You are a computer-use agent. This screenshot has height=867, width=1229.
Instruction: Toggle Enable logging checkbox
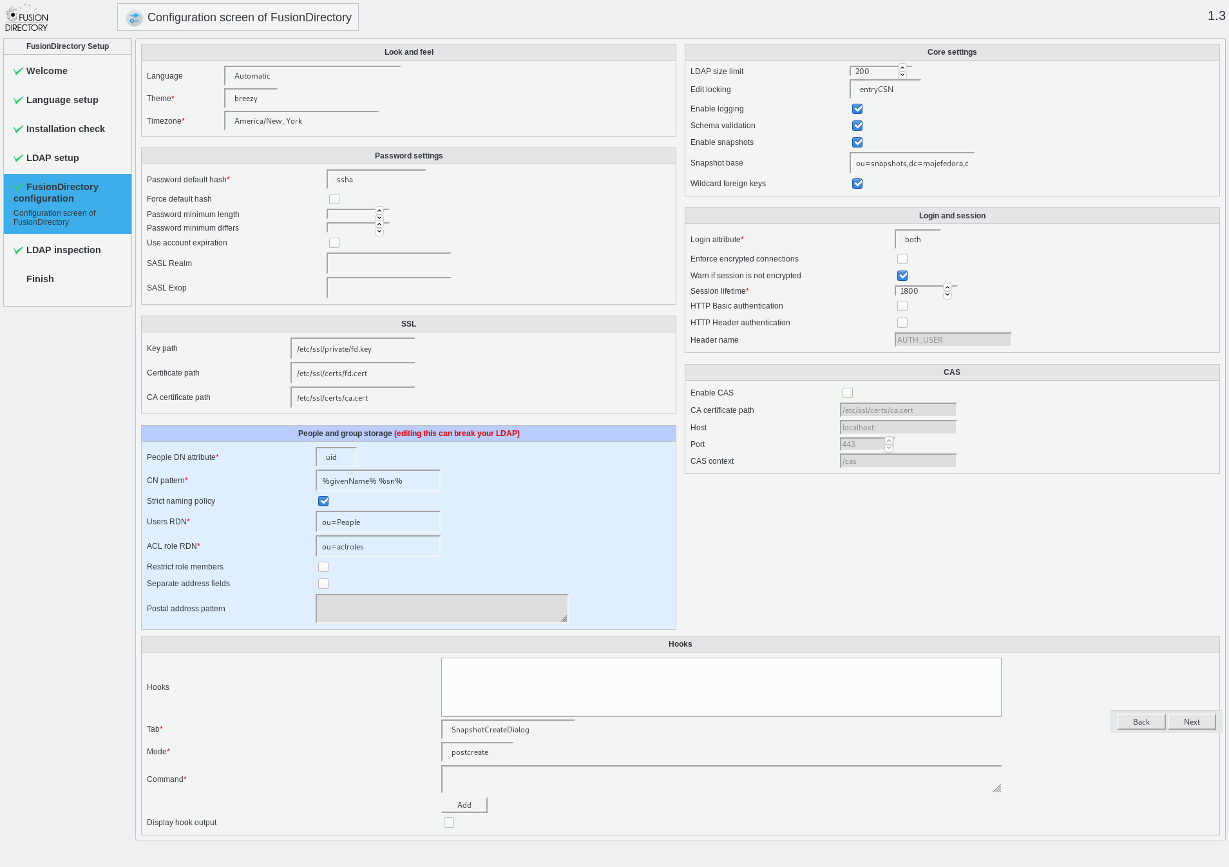[x=857, y=109]
